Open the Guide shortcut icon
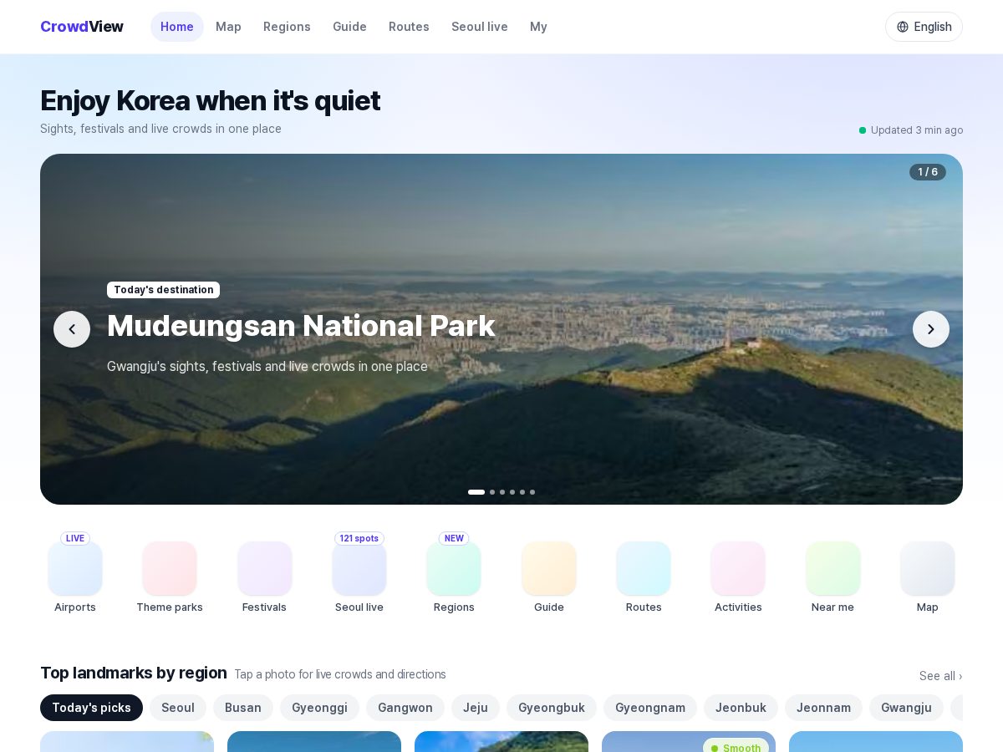1003x752 pixels. point(549,568)
